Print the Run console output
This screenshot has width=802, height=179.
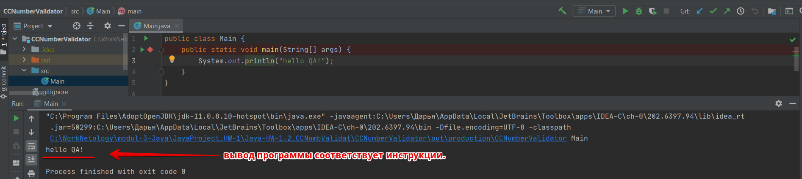(x=31, y=173)
